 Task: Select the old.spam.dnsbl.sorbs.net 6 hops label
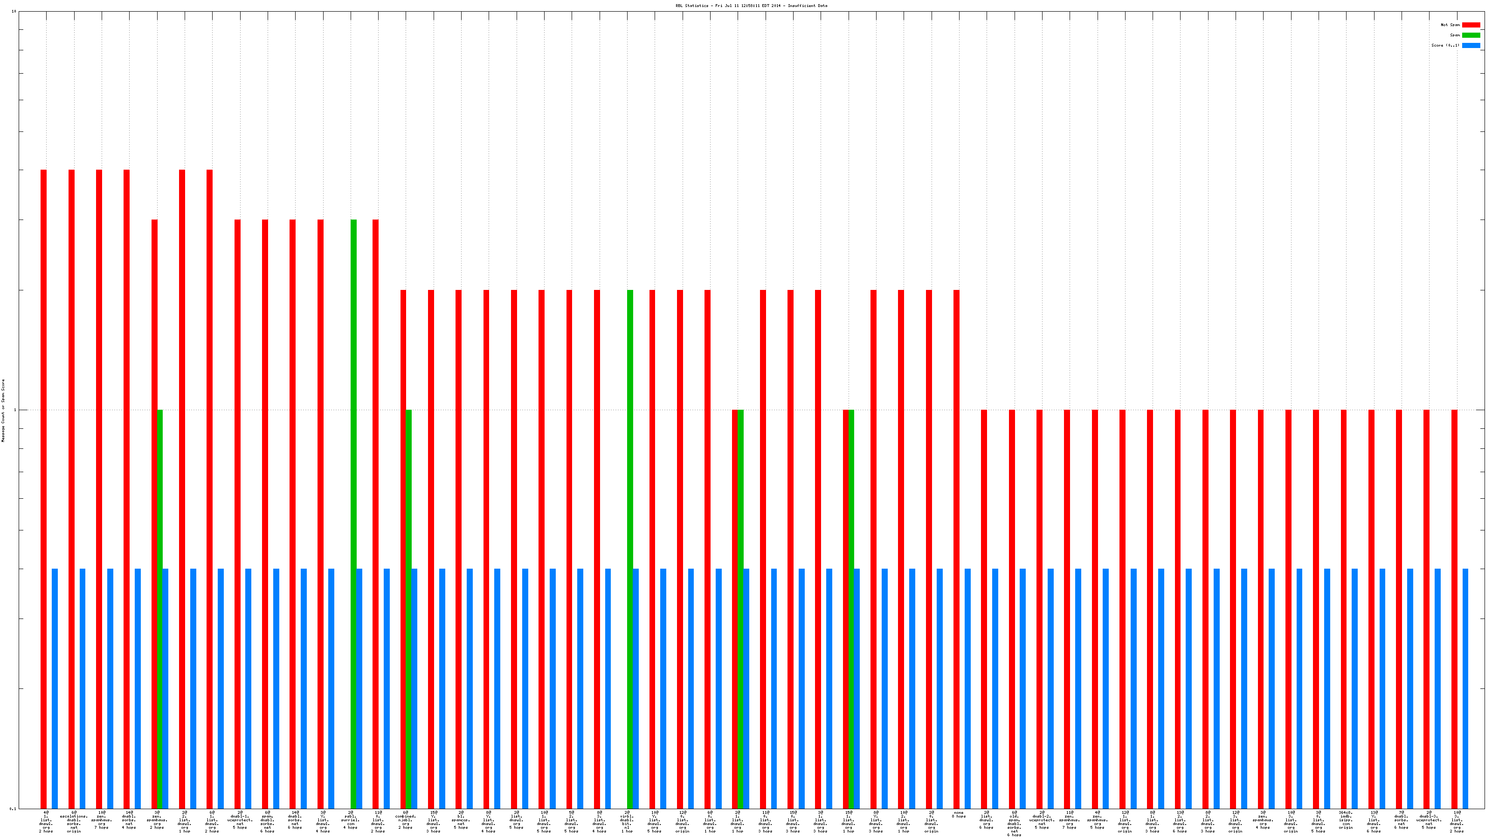tap(1014, 824)
